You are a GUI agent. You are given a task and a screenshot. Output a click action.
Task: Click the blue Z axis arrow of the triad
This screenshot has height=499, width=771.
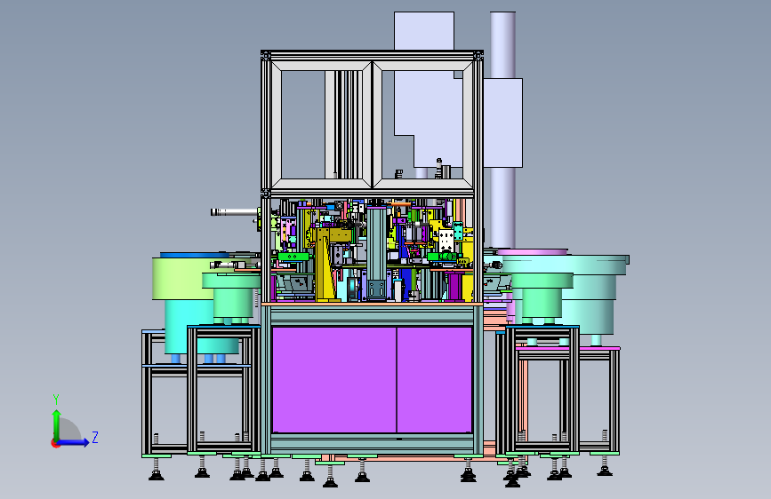click(74, 442)
